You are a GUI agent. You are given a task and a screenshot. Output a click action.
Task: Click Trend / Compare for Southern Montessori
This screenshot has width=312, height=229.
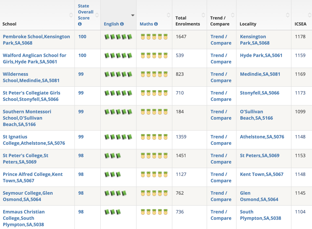[x=221, y=115]
